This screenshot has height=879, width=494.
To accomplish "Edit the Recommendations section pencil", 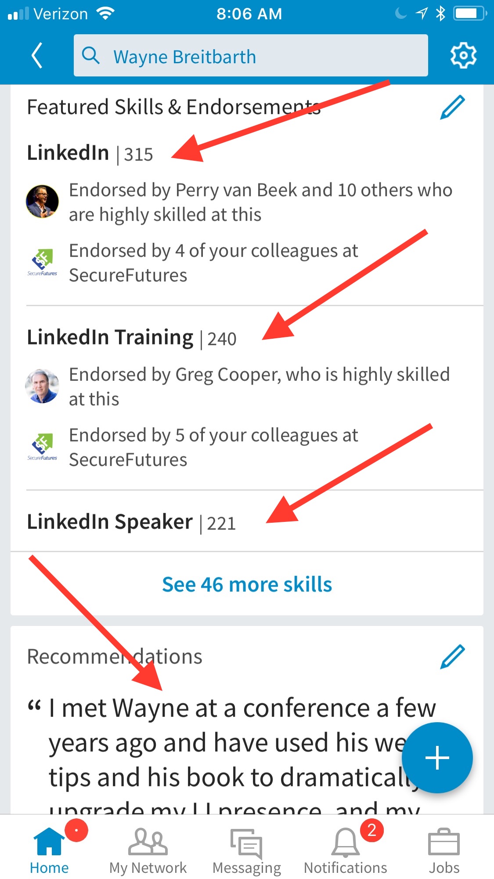I will (x=452, y=657).
